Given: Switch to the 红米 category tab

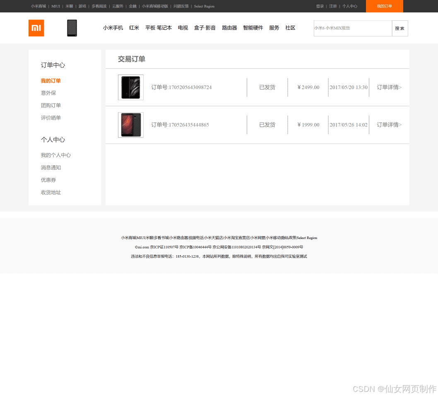Looking at the screenshot, I should tap(134, 28).
